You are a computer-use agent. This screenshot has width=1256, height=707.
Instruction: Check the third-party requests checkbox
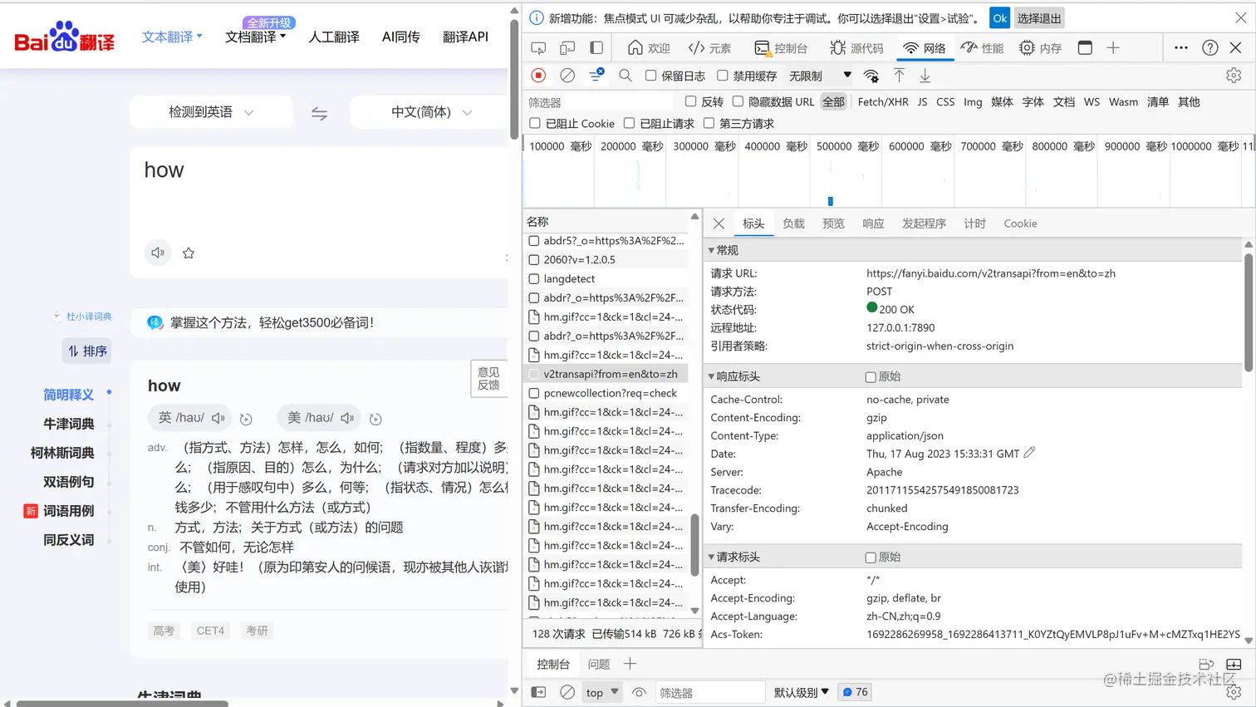point(709,123)
